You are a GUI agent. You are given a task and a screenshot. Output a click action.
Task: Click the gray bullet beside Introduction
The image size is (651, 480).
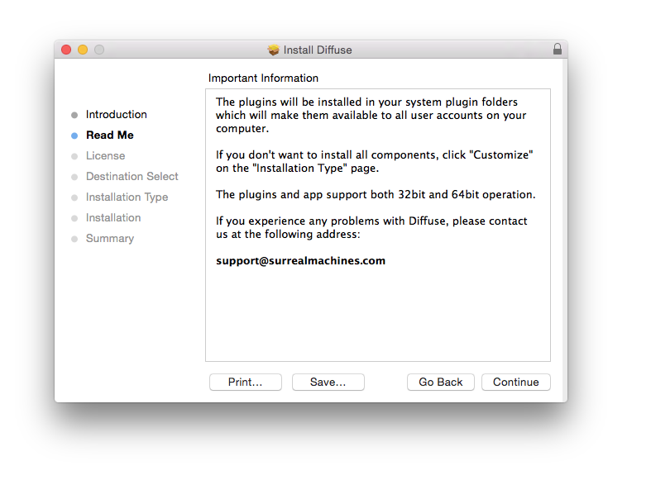(x=74, y=115)
